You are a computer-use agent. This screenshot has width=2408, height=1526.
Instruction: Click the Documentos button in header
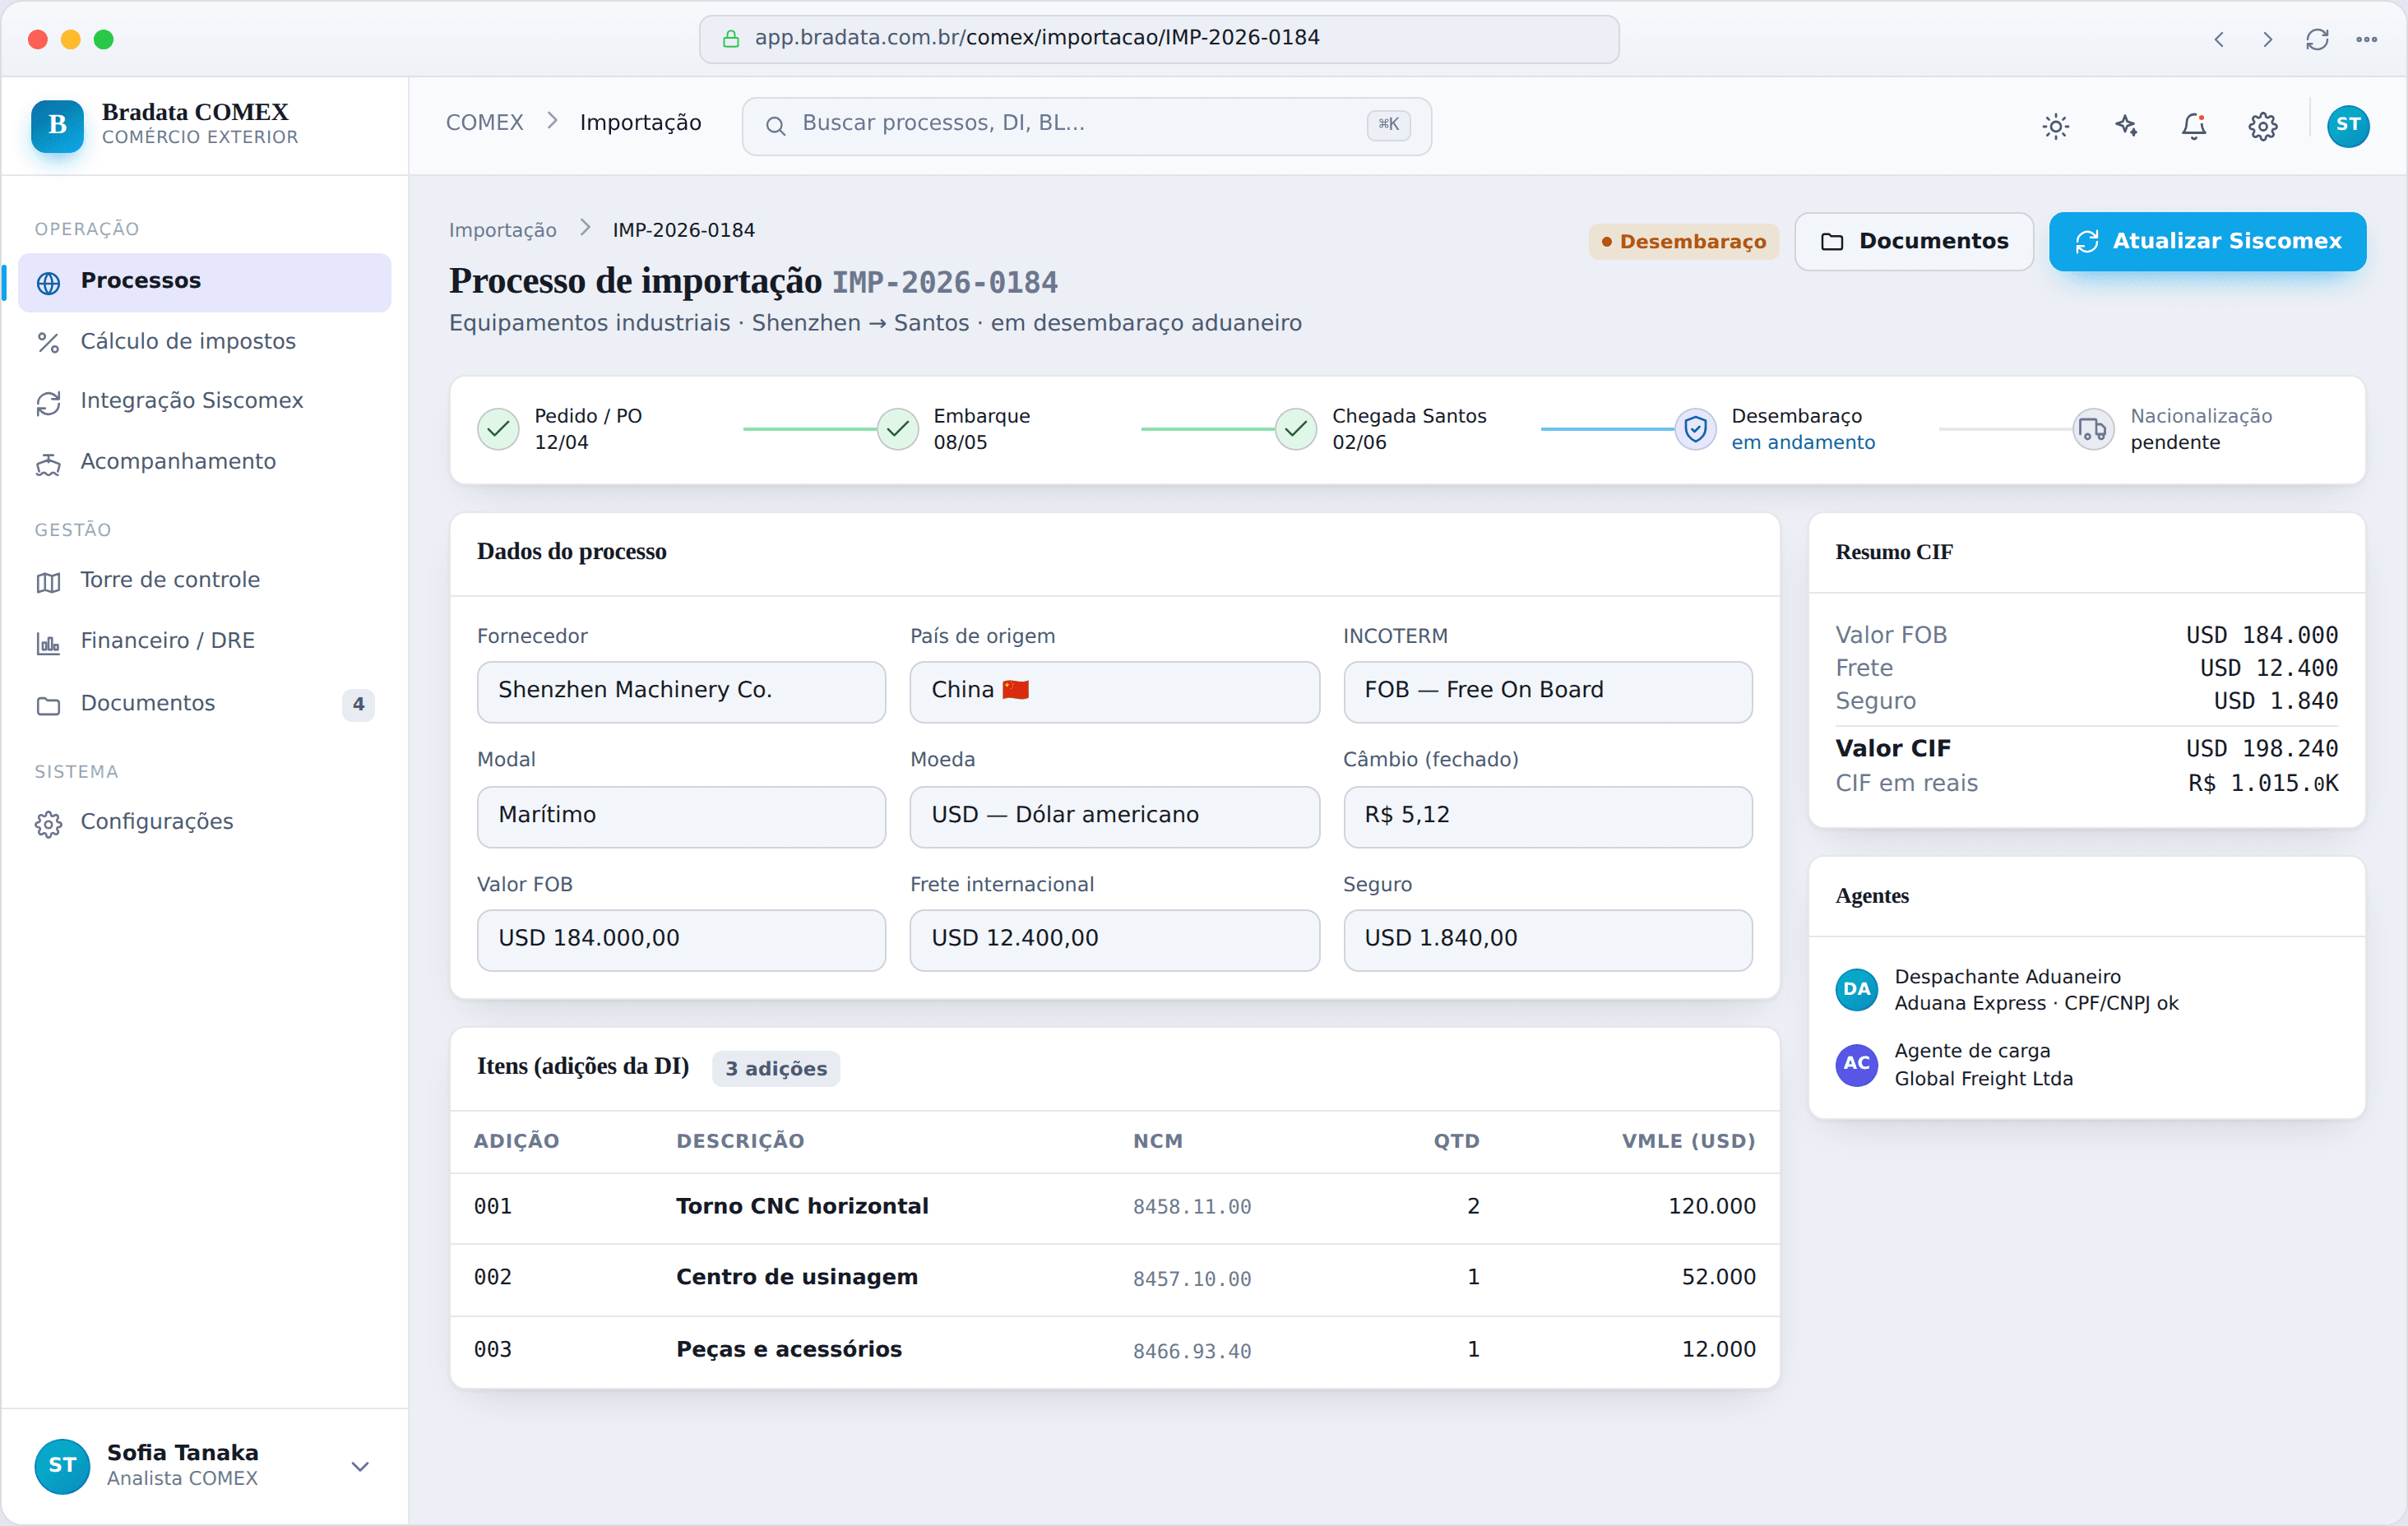1913,241
